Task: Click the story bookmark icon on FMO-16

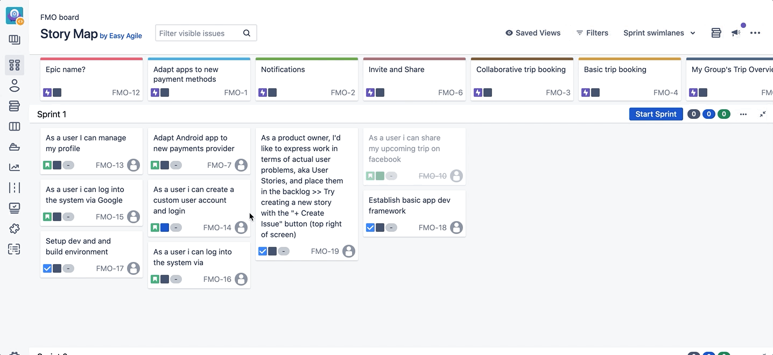Action: point(155,279)
